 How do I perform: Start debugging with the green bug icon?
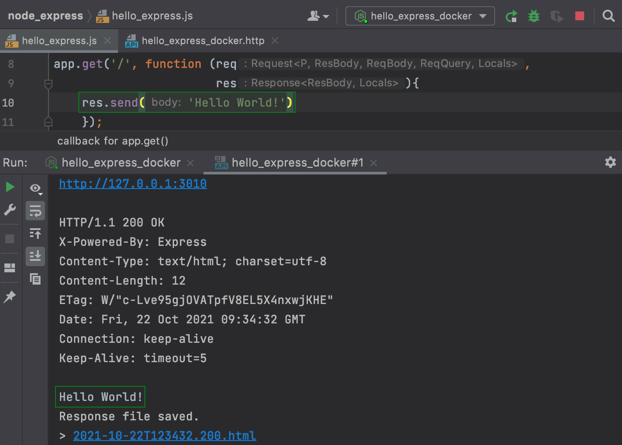point(534,16)
